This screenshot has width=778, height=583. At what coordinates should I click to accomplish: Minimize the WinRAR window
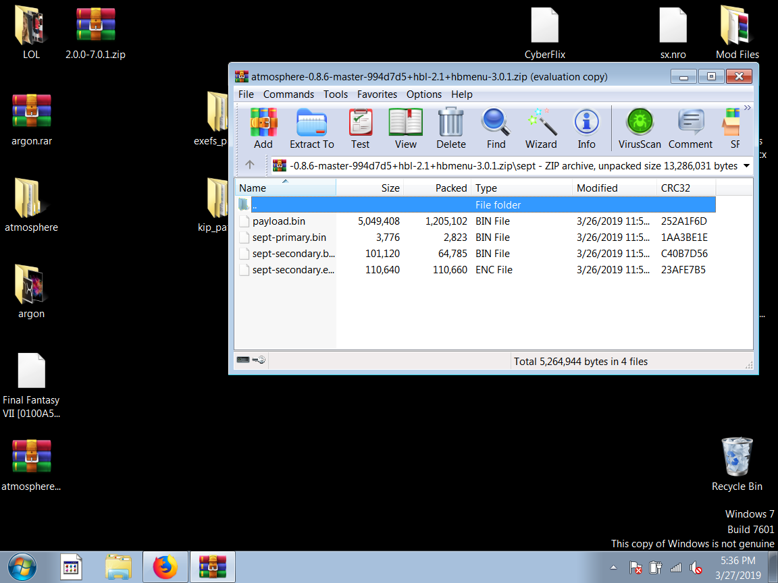coord(683,77)
